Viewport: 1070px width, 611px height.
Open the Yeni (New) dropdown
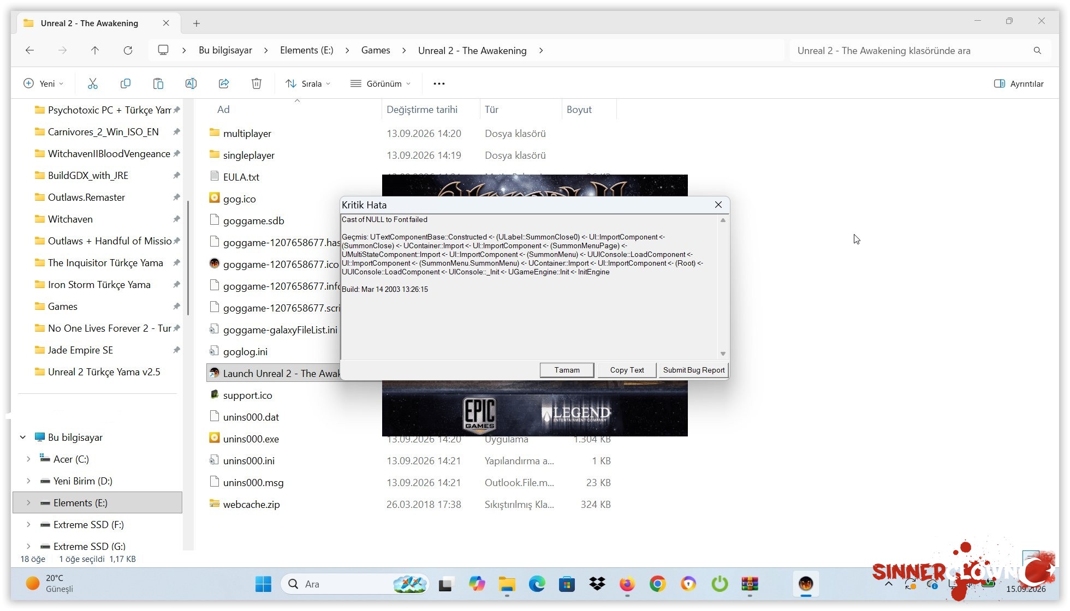tap(44, 83)
